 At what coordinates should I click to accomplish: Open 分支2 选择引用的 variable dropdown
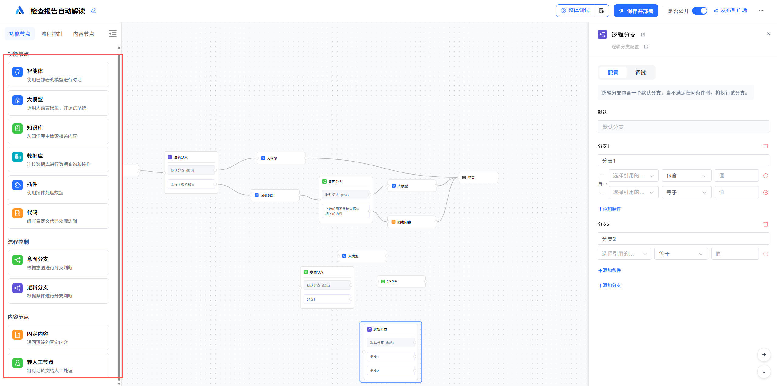[x=624, y=254]
